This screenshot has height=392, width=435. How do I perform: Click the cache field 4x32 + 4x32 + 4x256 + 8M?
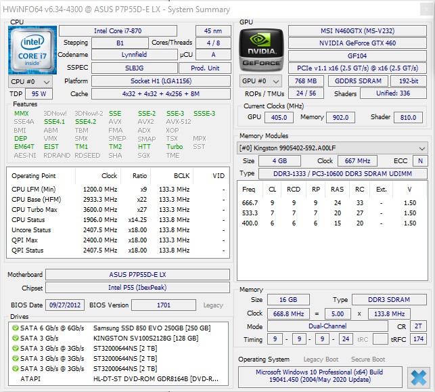pyautogui.click(x=161, y=94)
